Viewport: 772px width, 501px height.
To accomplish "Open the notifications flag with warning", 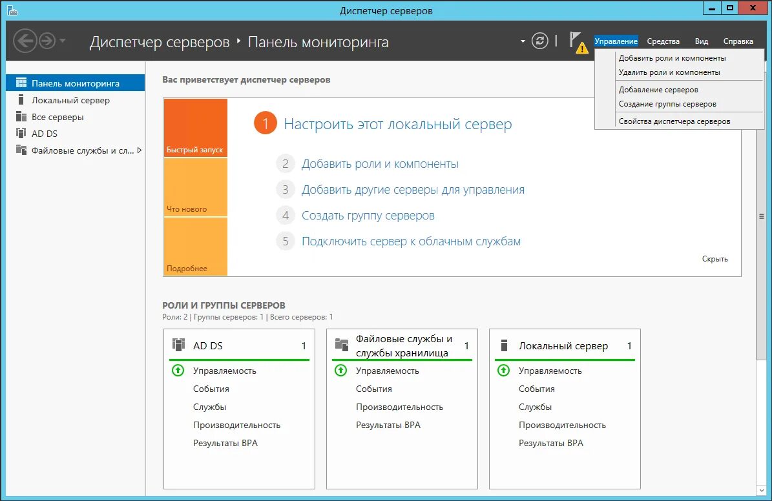I will tap(578, 43).
